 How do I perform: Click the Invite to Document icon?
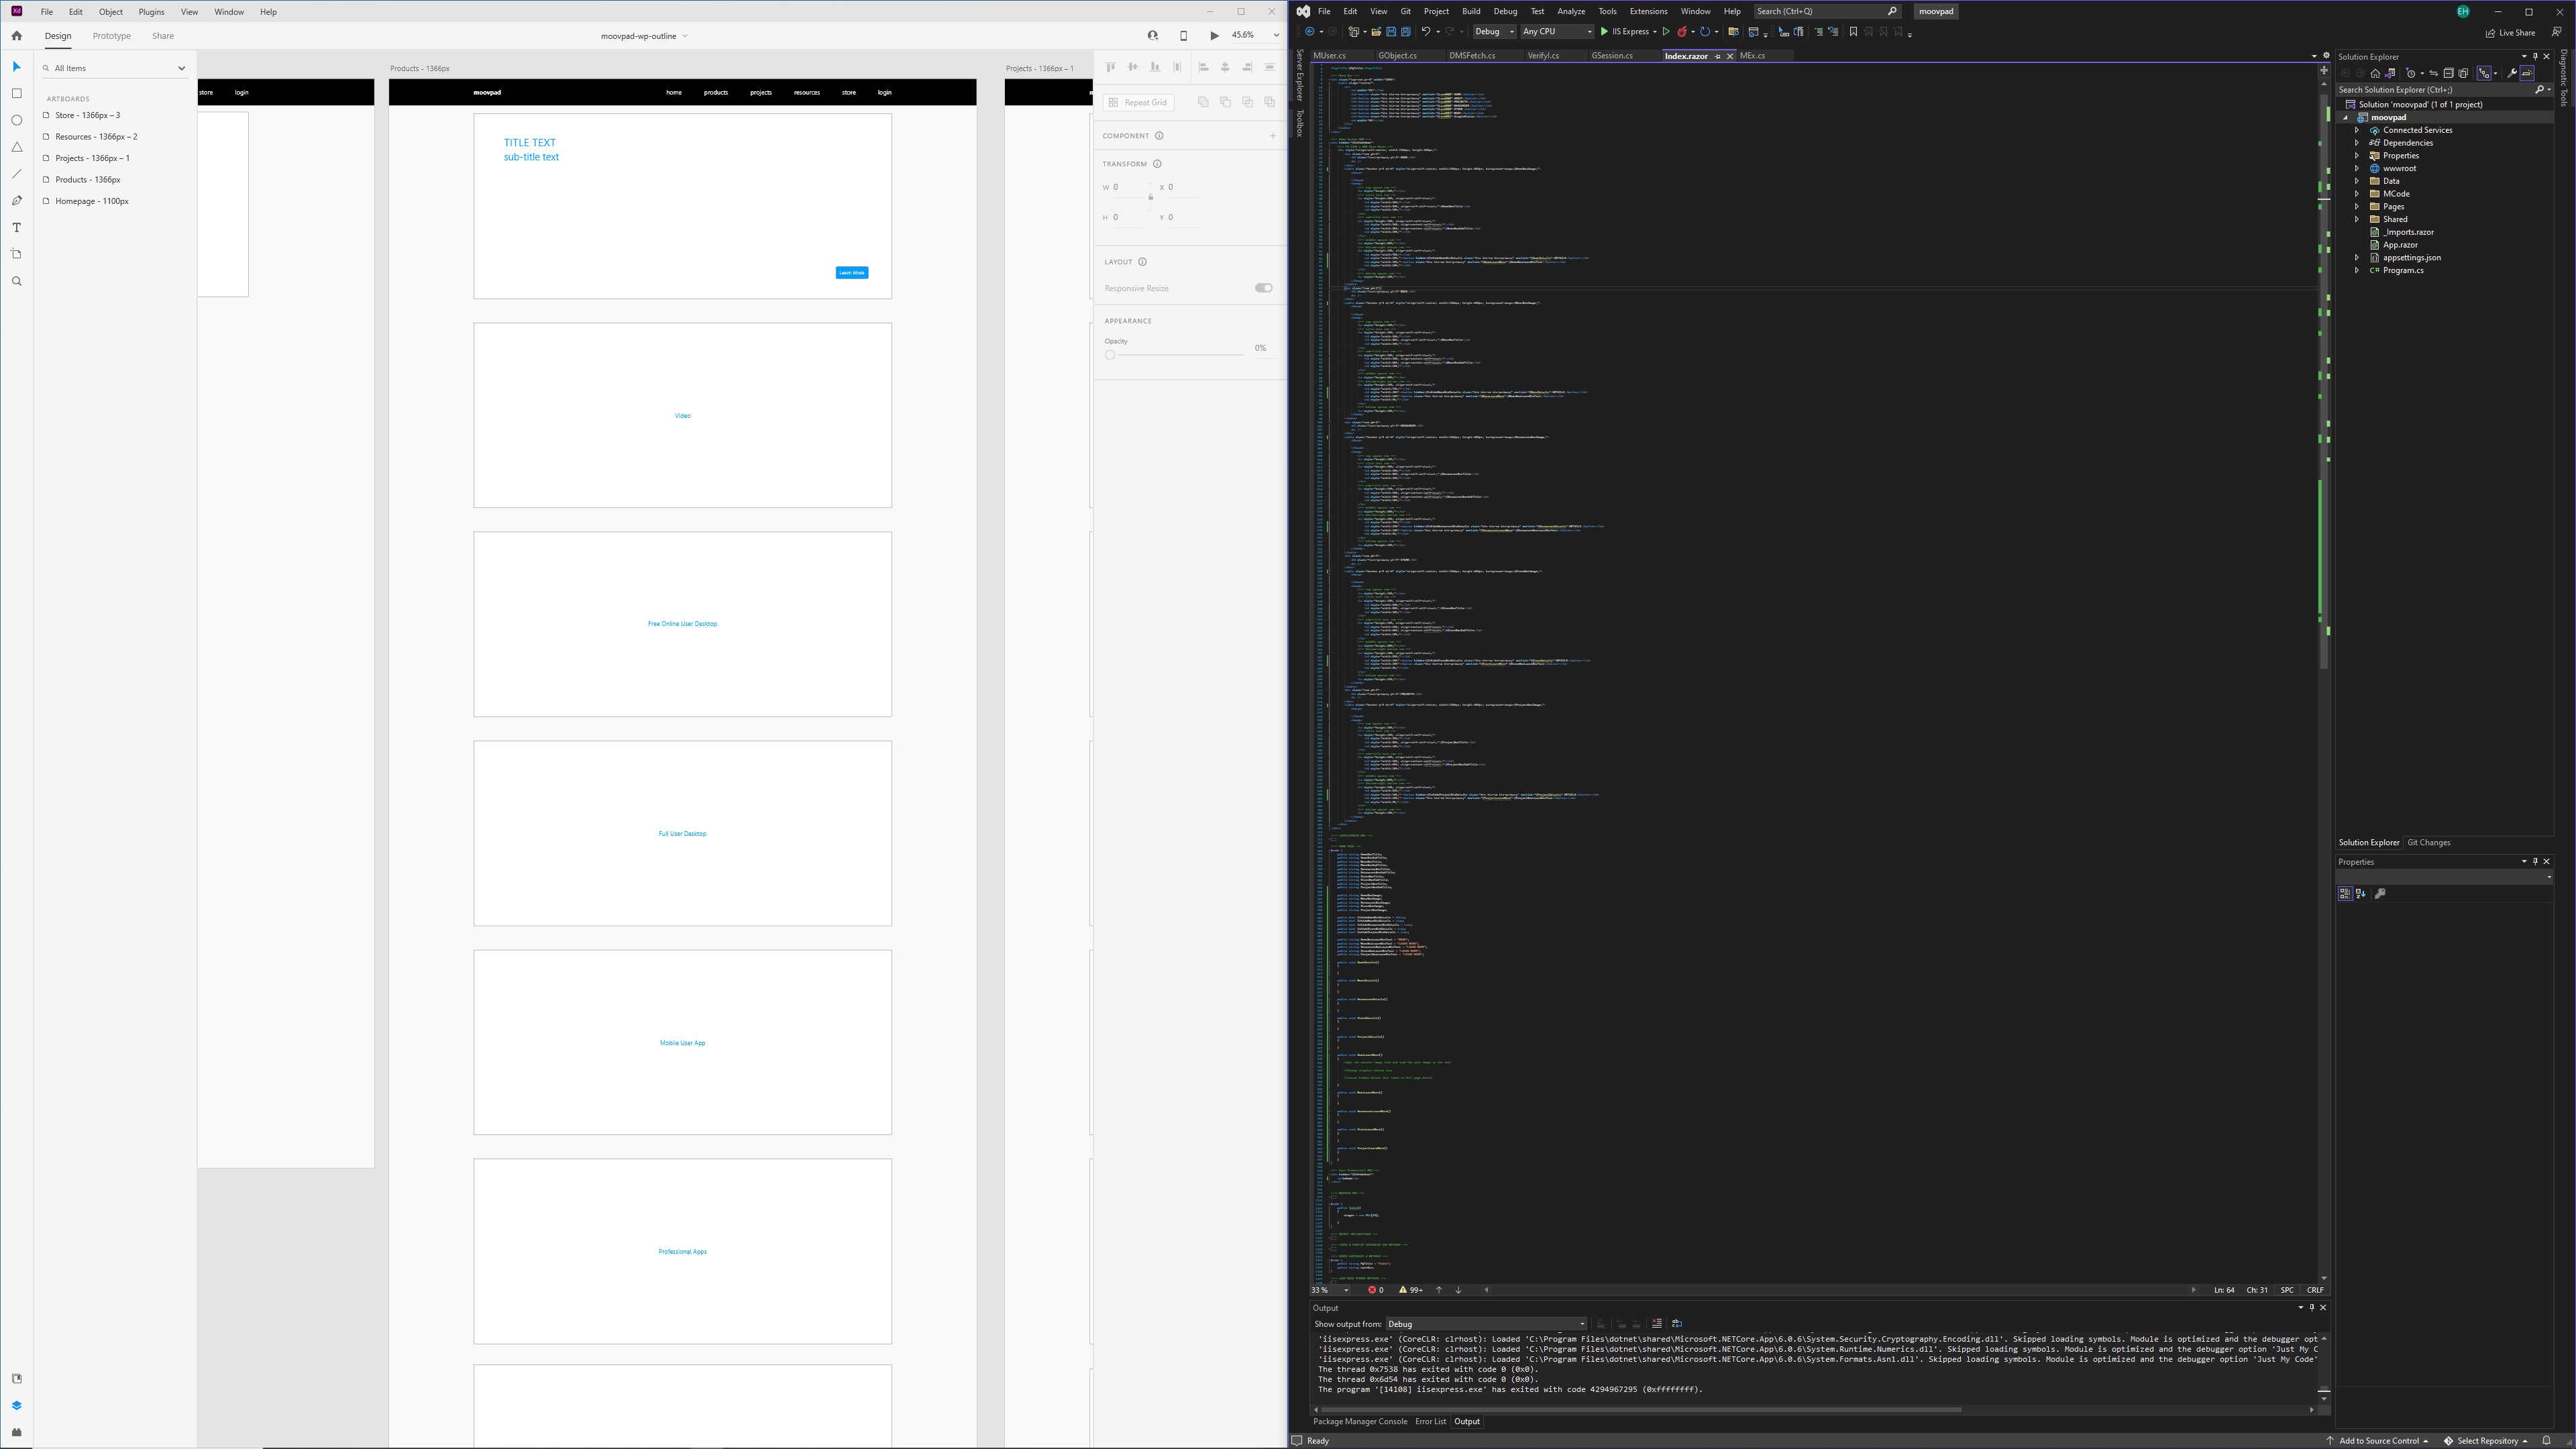tap(1153, 36)
